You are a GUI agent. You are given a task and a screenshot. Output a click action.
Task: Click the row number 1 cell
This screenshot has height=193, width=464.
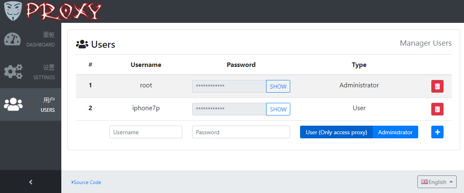90,85
